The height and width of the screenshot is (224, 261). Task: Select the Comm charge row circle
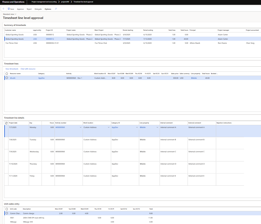coord(7,213)
